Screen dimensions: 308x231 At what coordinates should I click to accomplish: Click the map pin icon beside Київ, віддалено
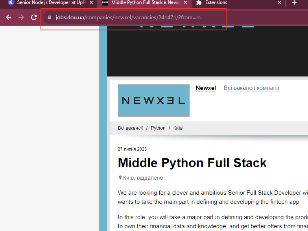point(120,178)
